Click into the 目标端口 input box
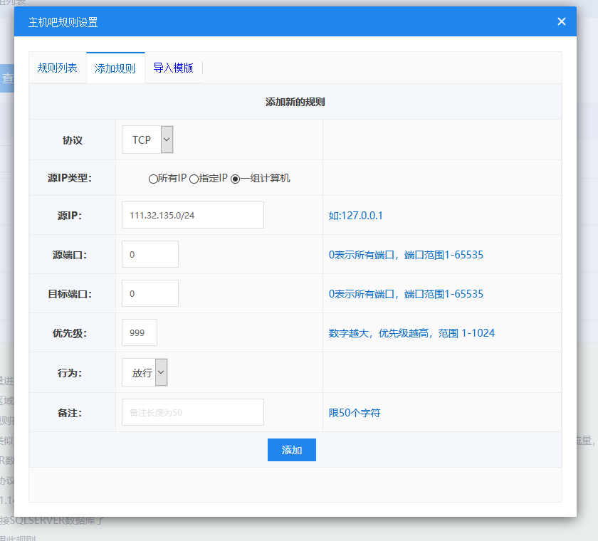This screenshot has width=598, height=541. (150, 293)
